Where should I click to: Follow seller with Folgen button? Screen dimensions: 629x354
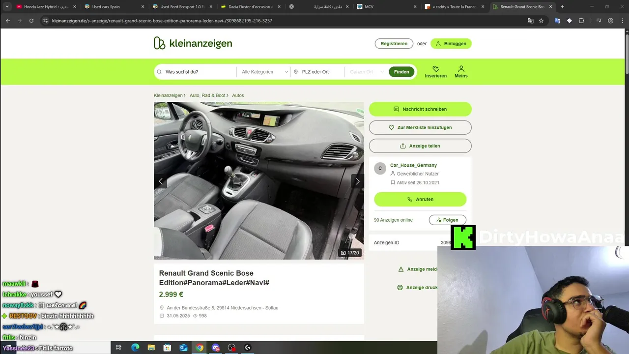coord(447,220)
